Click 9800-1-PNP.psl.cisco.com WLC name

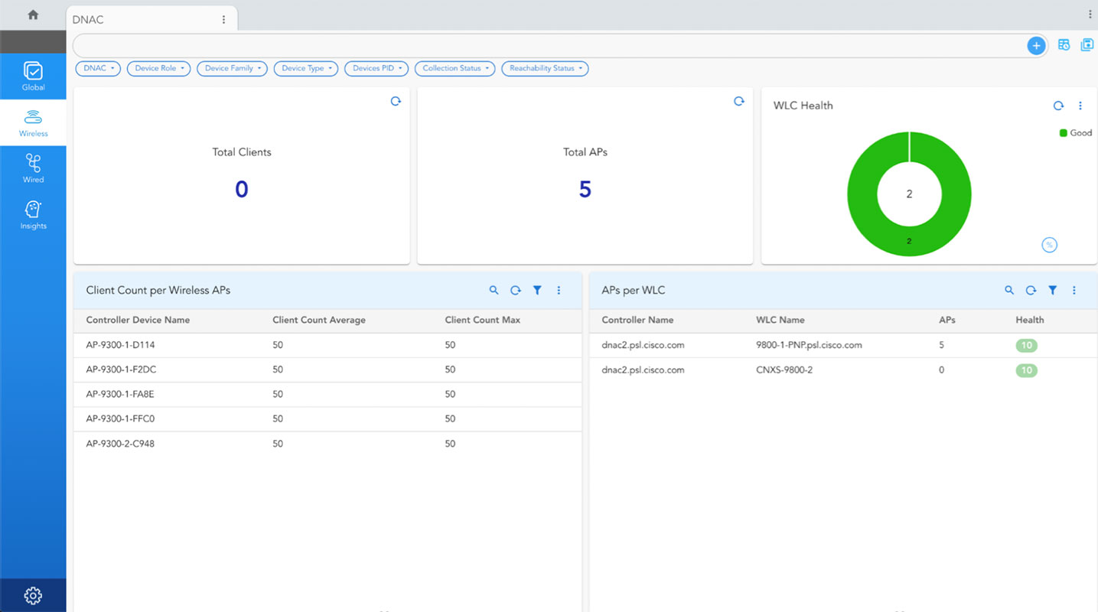tap(809, 345)
